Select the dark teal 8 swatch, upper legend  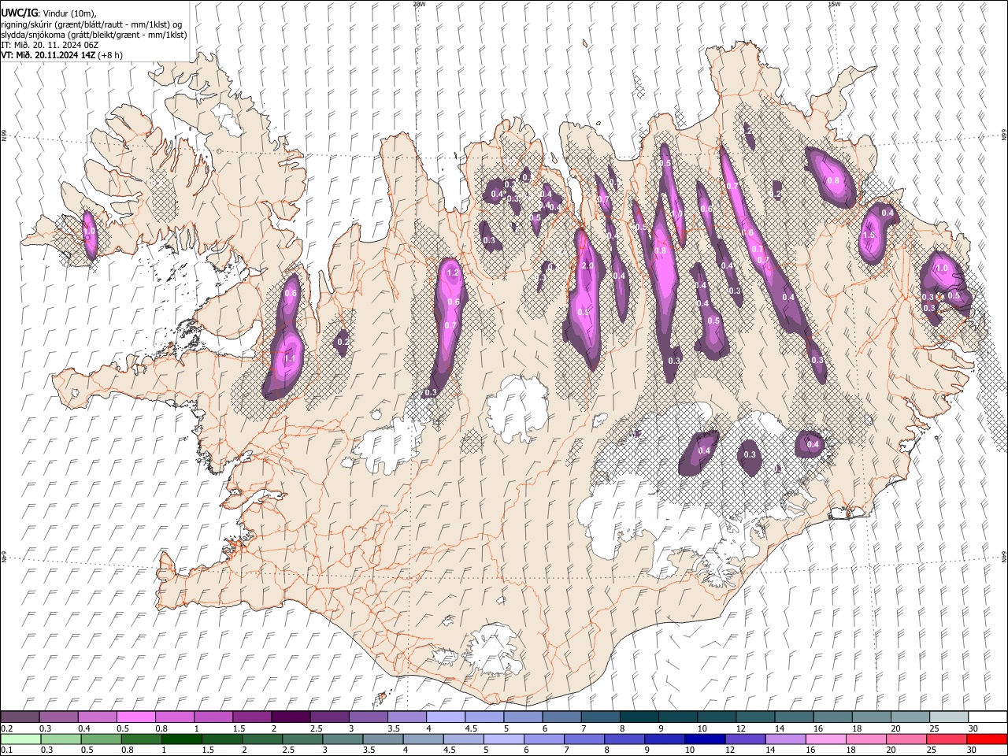[639, 717]
